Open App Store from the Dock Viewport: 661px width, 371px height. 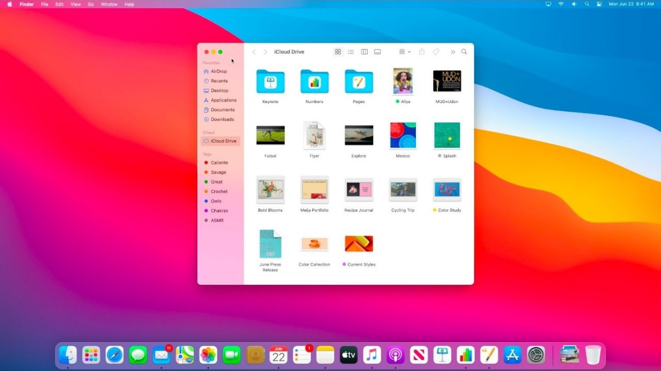click(512, 355)
